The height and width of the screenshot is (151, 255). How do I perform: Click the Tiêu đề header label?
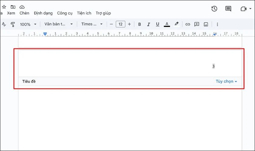pyautogui.click(x=29, y=82)
